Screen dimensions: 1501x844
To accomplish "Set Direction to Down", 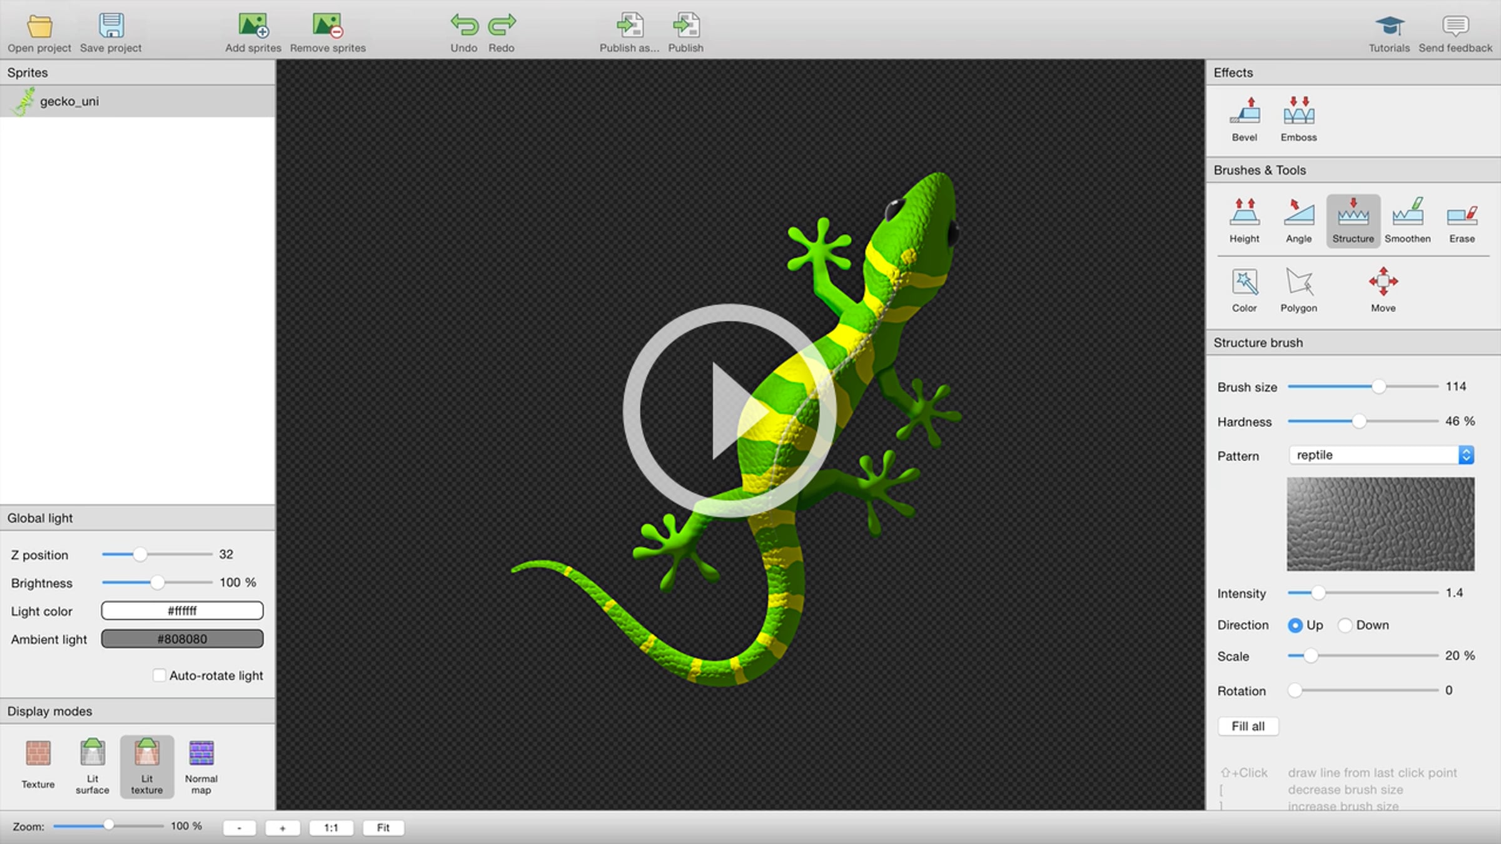I will tap(1345, 625).
